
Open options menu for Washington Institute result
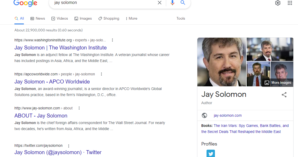point(112,40)
